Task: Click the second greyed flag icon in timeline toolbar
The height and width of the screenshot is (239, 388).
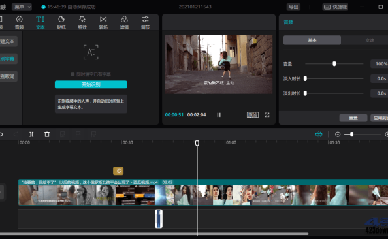Action: coord(78,135)
